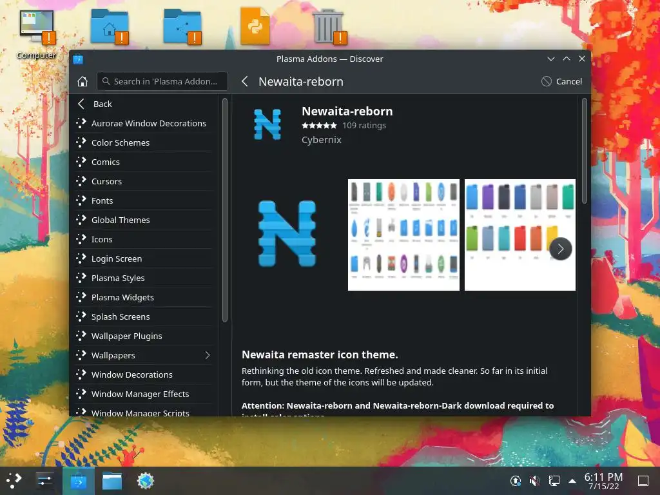This screenshot has width=660, height=495.
Task: Click the Wallpapers category icon
Action: pyautogui.click(x=81, y=355)
